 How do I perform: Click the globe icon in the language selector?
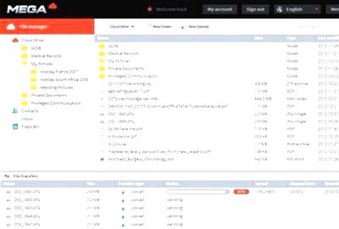click(280, 9)
